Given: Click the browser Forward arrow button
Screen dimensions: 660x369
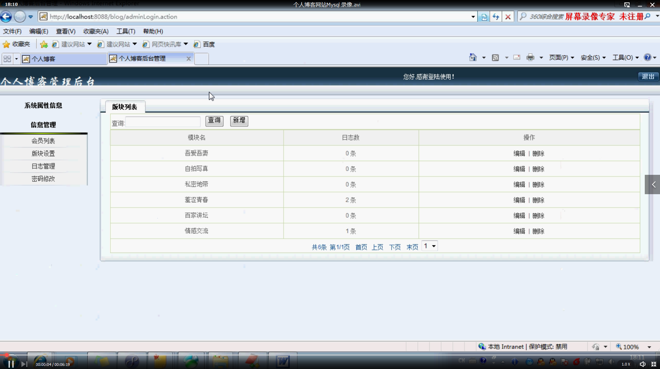Looking at the screenshot, I should (x=20, y=16).
